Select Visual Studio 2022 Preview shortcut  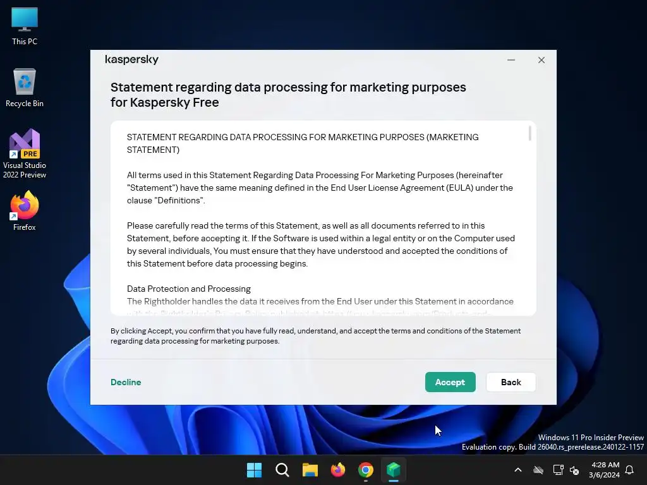[x=25, y=154]
